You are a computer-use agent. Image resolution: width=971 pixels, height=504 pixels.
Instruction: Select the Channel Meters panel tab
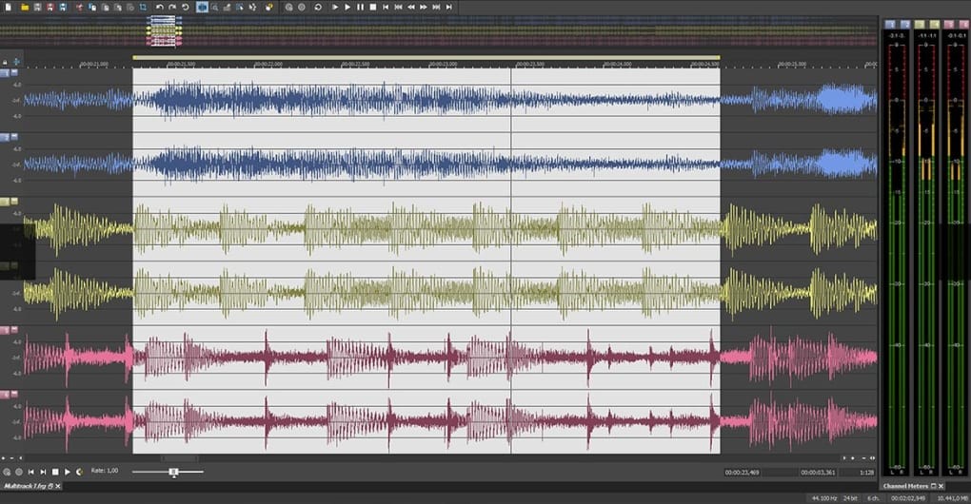903,486
